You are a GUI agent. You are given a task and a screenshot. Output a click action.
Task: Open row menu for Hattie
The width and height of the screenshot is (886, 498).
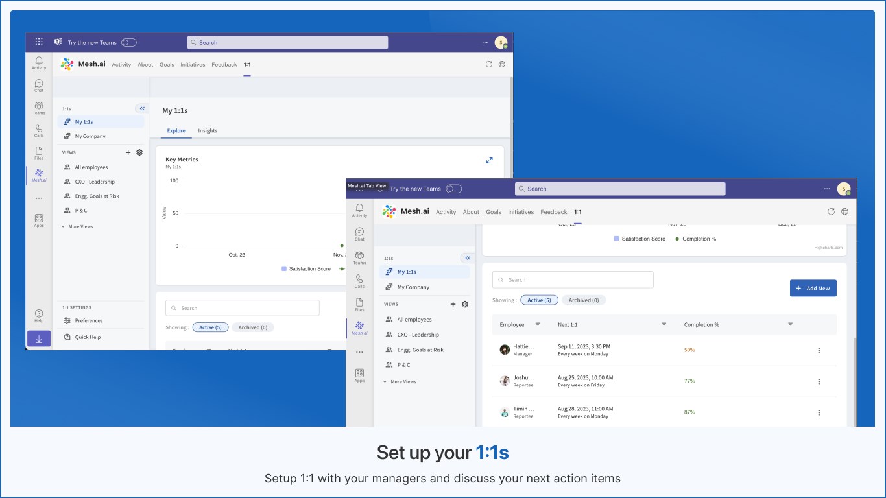819,350
